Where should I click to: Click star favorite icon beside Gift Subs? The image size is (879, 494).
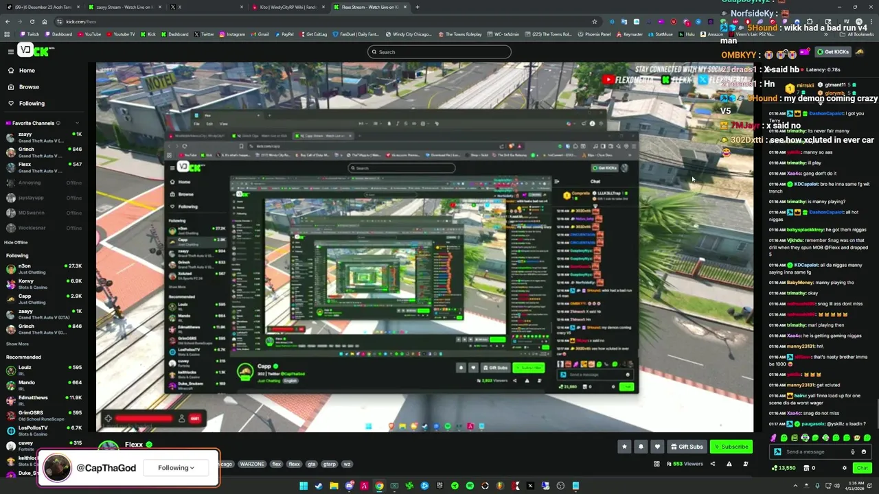(624, 447)
